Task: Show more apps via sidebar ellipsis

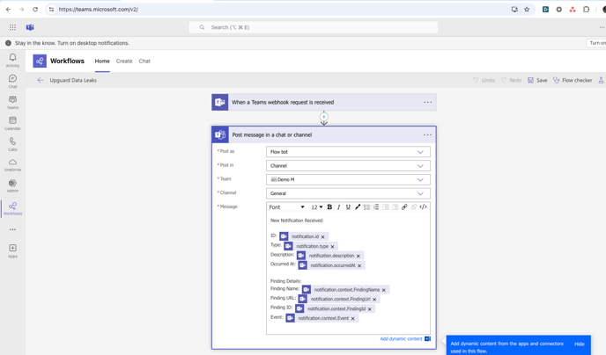Action: click(12, 229)
